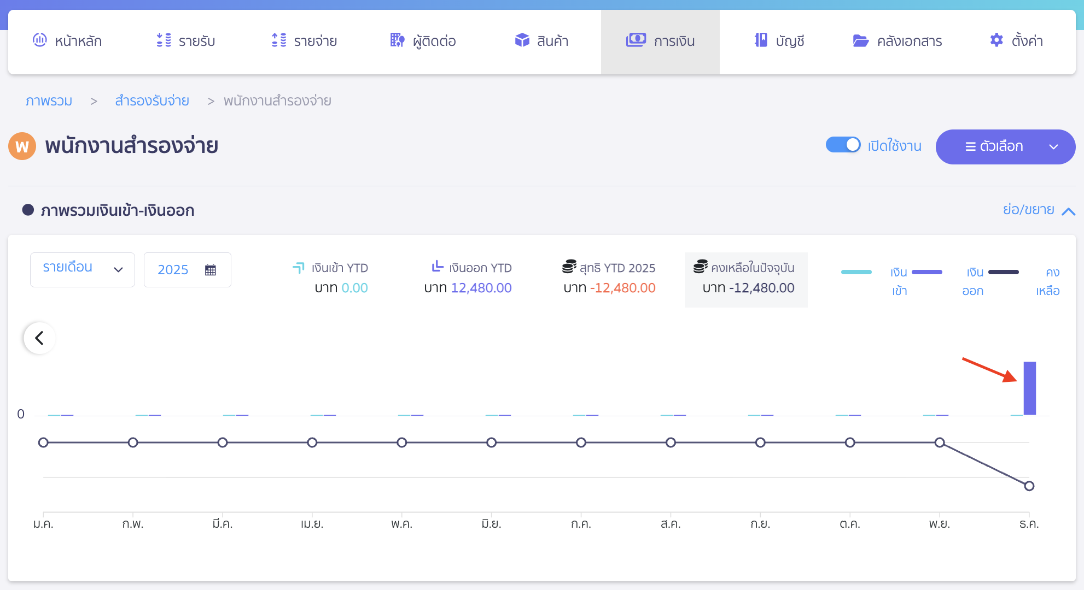1084x590 pixels.
Task: Go to the ภาพรวม breadcrumb link
Action: coord(49,101)
